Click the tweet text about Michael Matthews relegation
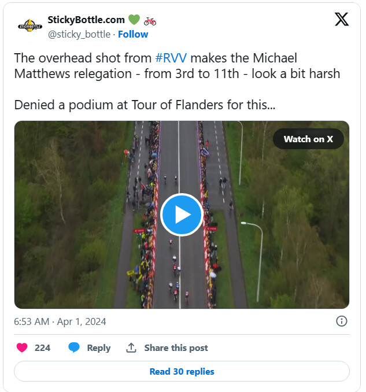The width and height of the screenshot is (366, 392). point(177,82)
